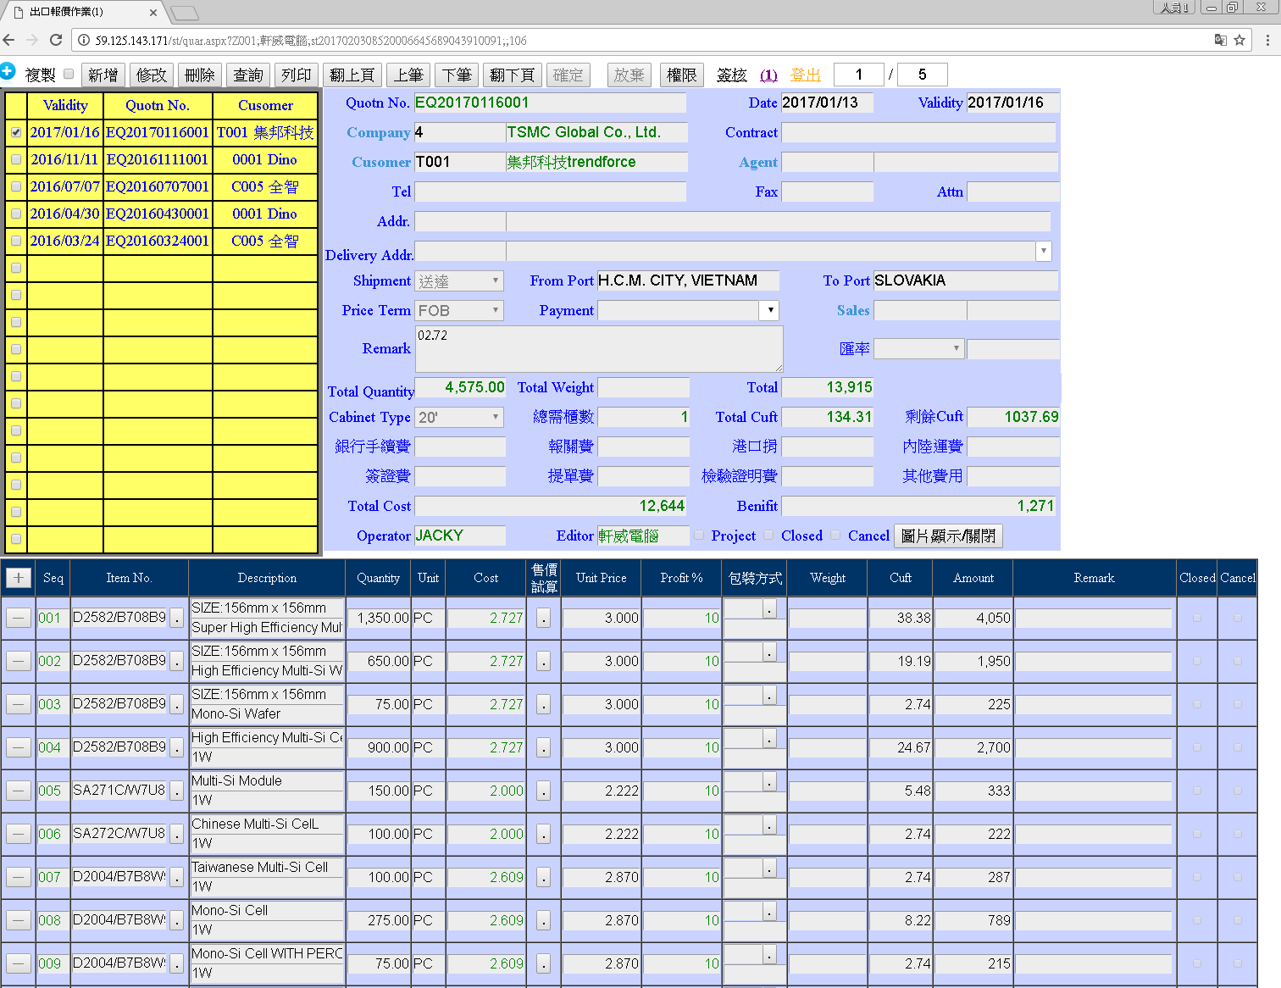This screenshot has height=988, width=1281.
Task: Select the 出口報價作業(1) browser tab
Action: click(82, 12)
